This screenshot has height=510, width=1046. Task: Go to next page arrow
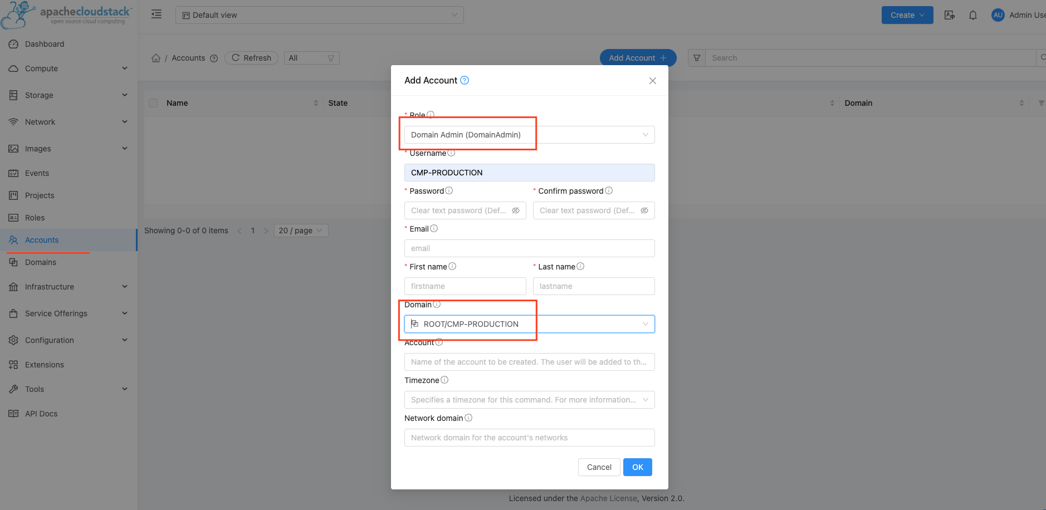click(266, 231)
